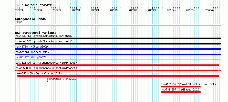Select the 78635k ruler position
Viewport: 228px width, 102px height.
191,10
